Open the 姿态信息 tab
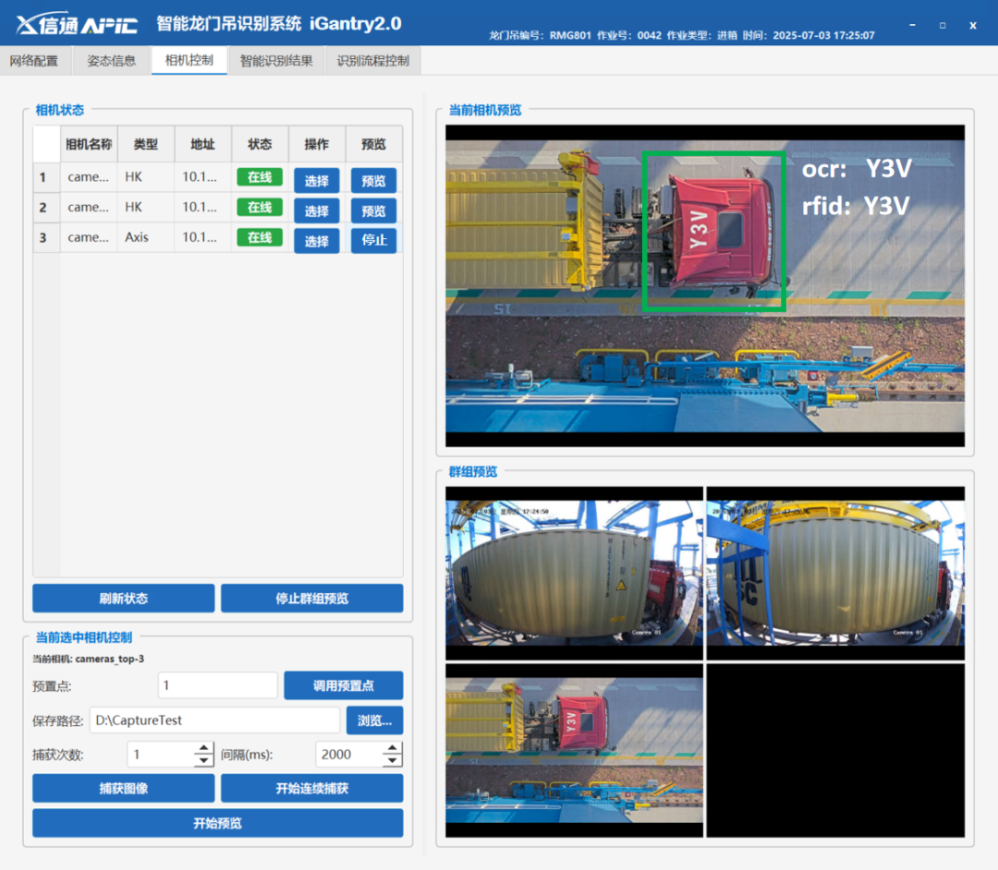This screenshot has width=998, height=870. pyautogui.click(x=111, y=61)
